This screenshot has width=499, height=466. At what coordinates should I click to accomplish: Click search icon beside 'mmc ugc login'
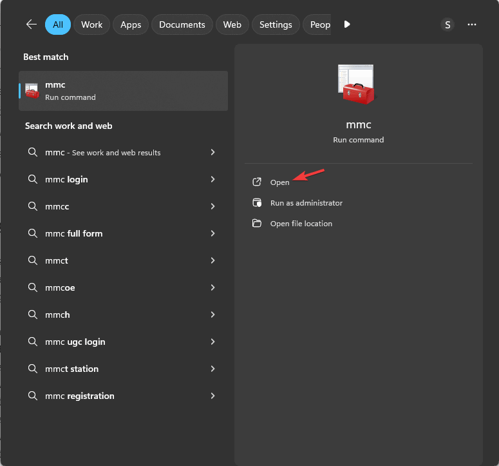[32, 342]
